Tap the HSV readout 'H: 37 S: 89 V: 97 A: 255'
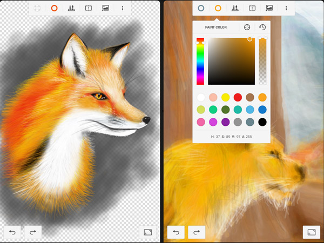324x243 pixels. (x=231, y=137)
